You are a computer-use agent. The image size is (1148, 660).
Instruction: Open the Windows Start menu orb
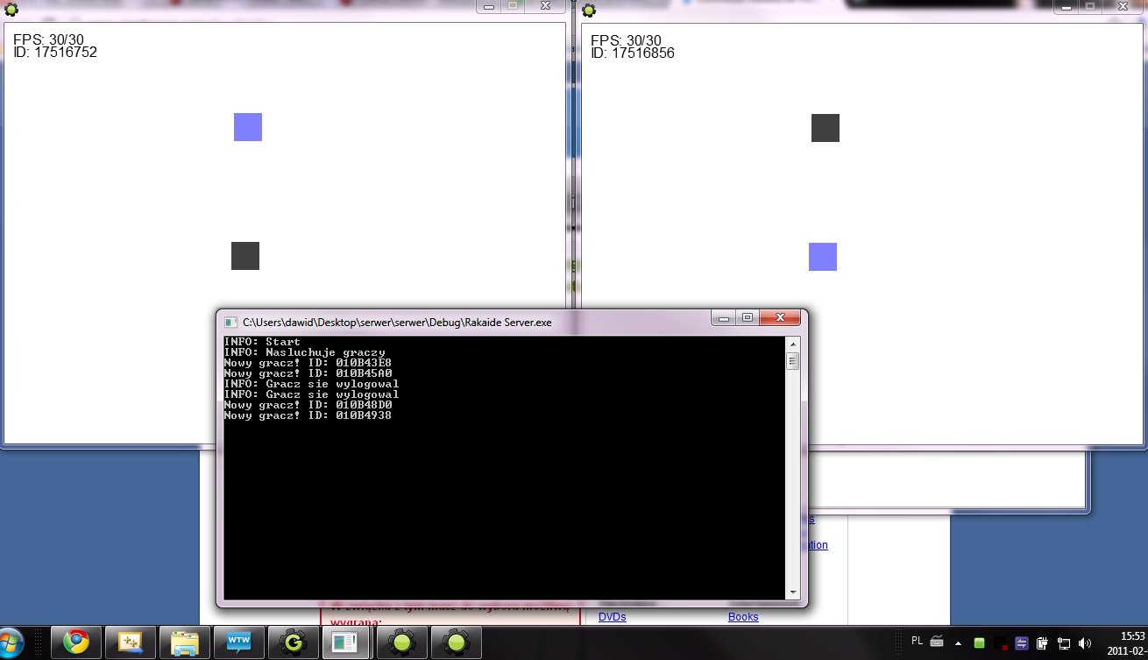click(x=9, y=643)
